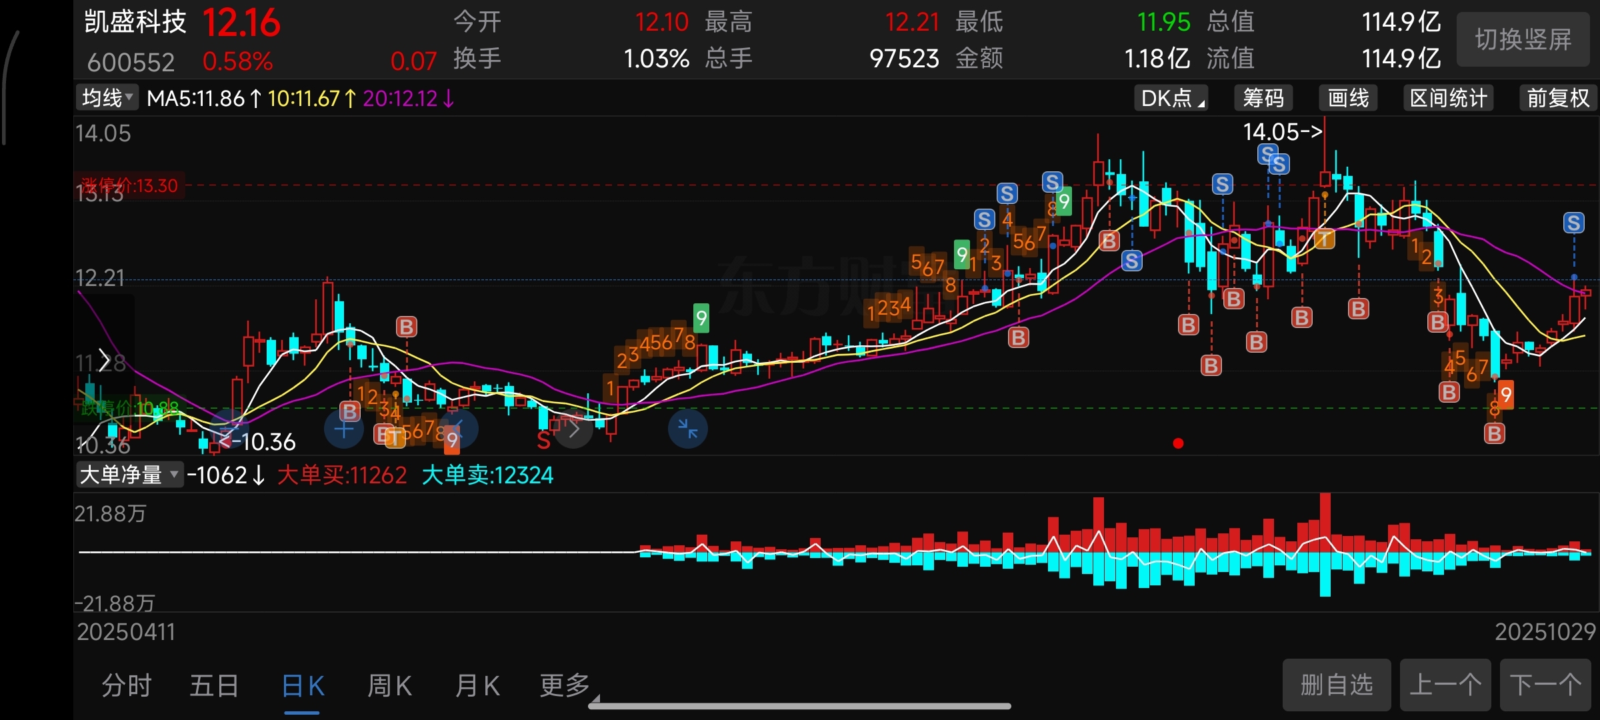Open the 大单净量 sub-indicator dropdown
The image size is (1600, 720).
click(129, 475)
